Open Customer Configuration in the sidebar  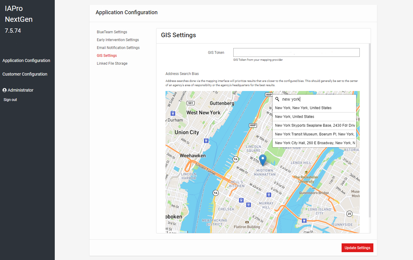[25, 74]
